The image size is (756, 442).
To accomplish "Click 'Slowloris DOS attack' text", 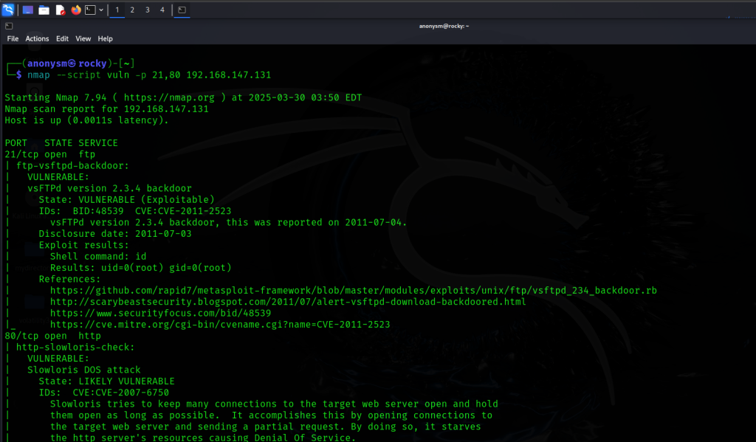I will point(84,370).
